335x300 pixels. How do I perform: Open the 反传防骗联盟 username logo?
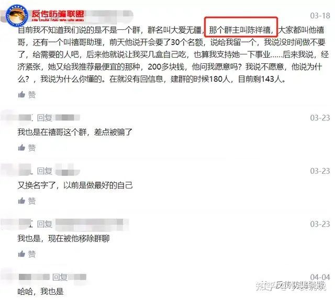58,15
